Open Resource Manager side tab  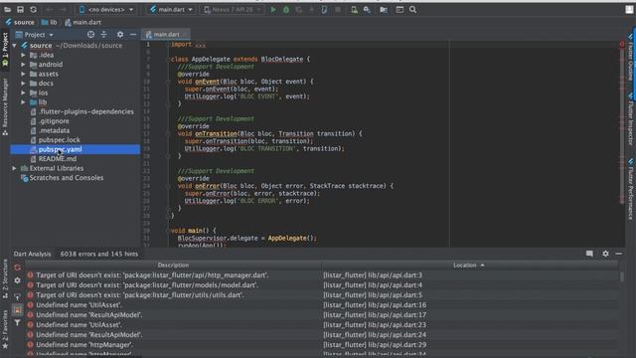pyautogui.click(x=5, y=106)
